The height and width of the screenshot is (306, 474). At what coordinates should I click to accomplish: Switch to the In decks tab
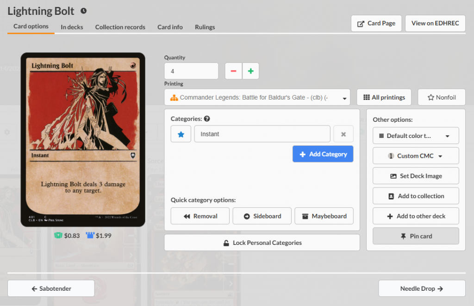pyautogui.click(x=72, y=27)
